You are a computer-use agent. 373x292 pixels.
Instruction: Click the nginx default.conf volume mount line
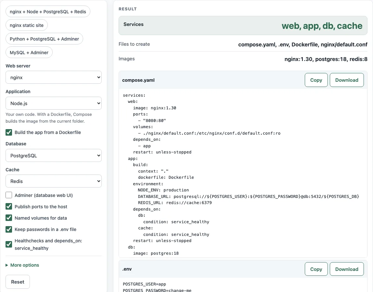click(x=209, y=133)
